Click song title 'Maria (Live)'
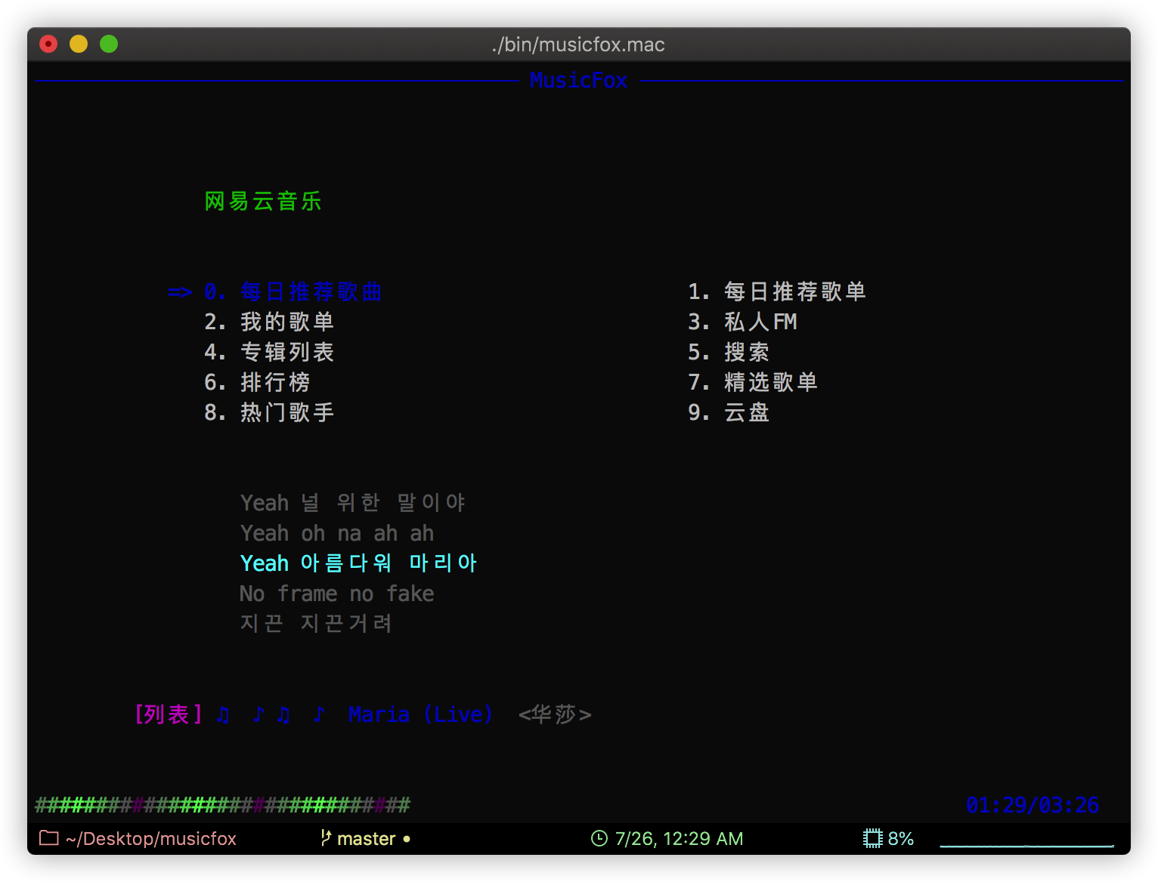Image resolution: width=1158 pixels, height=882 pixels. [x=420, y=714]
